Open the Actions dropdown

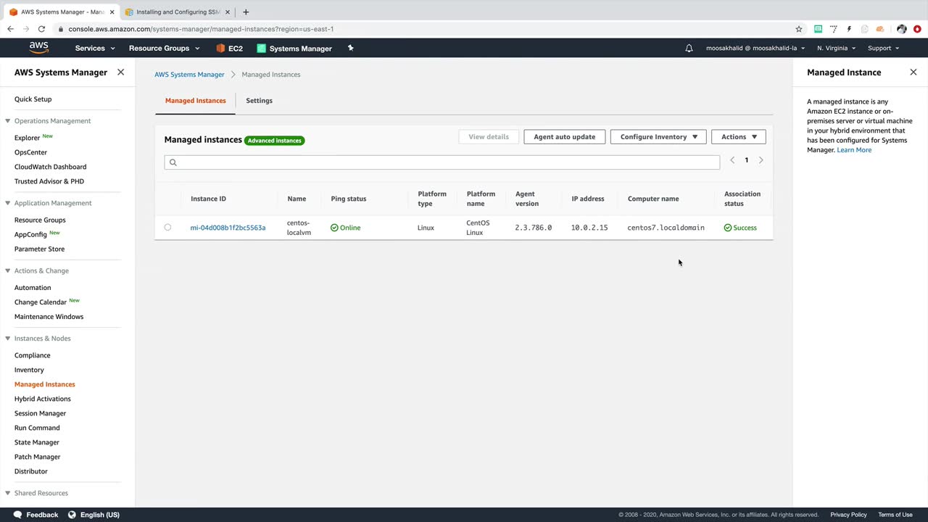pos(739,137)
